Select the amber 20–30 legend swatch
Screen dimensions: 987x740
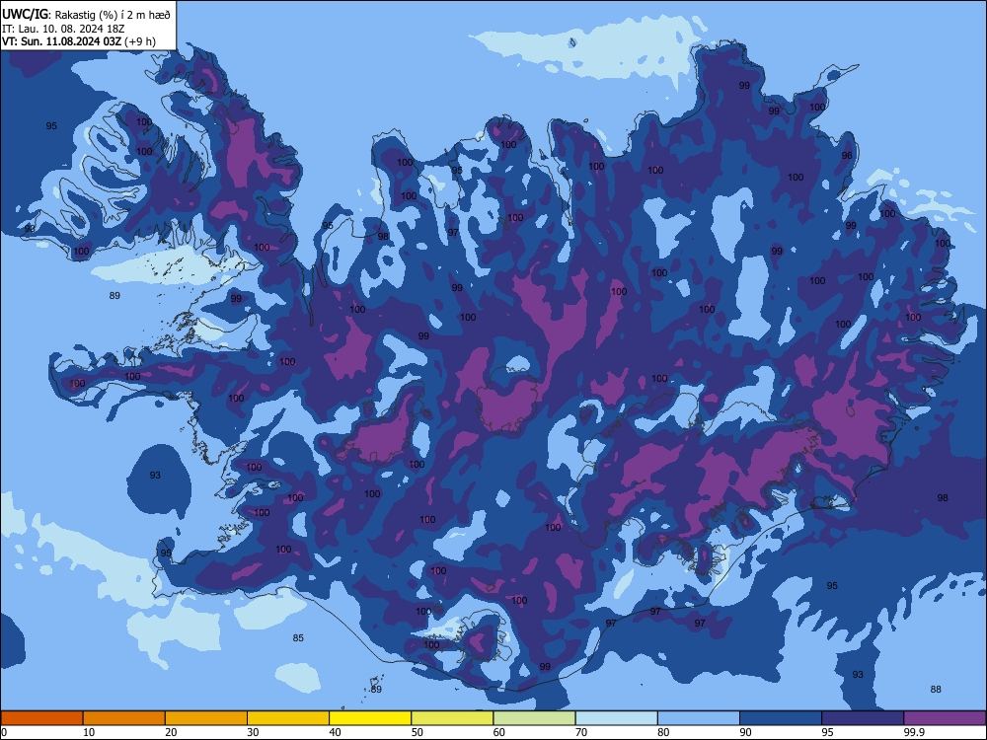(206, 718)
